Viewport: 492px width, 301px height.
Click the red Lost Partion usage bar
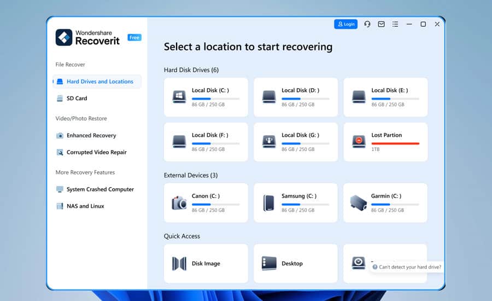[x=395, y=143]
